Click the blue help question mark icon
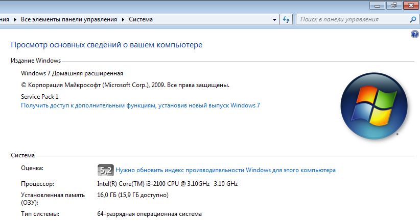The image size is (420, 222). [x=415, y=34]
